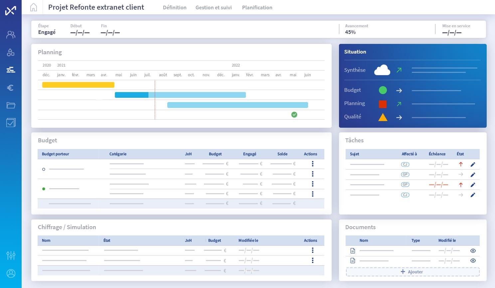Click the orange overdue date in Tâches
The width and height of the screenshot is (495, 288).
tap(438, 185)
